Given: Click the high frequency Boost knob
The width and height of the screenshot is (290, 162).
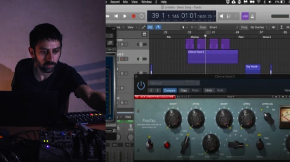Looking at the screenshot, I should click(224, 119).
